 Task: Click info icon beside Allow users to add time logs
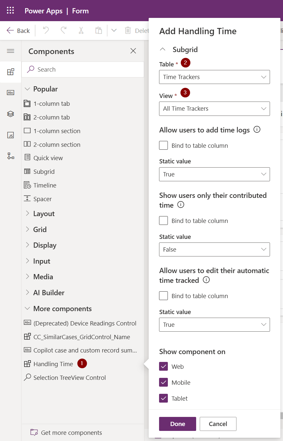257,130
